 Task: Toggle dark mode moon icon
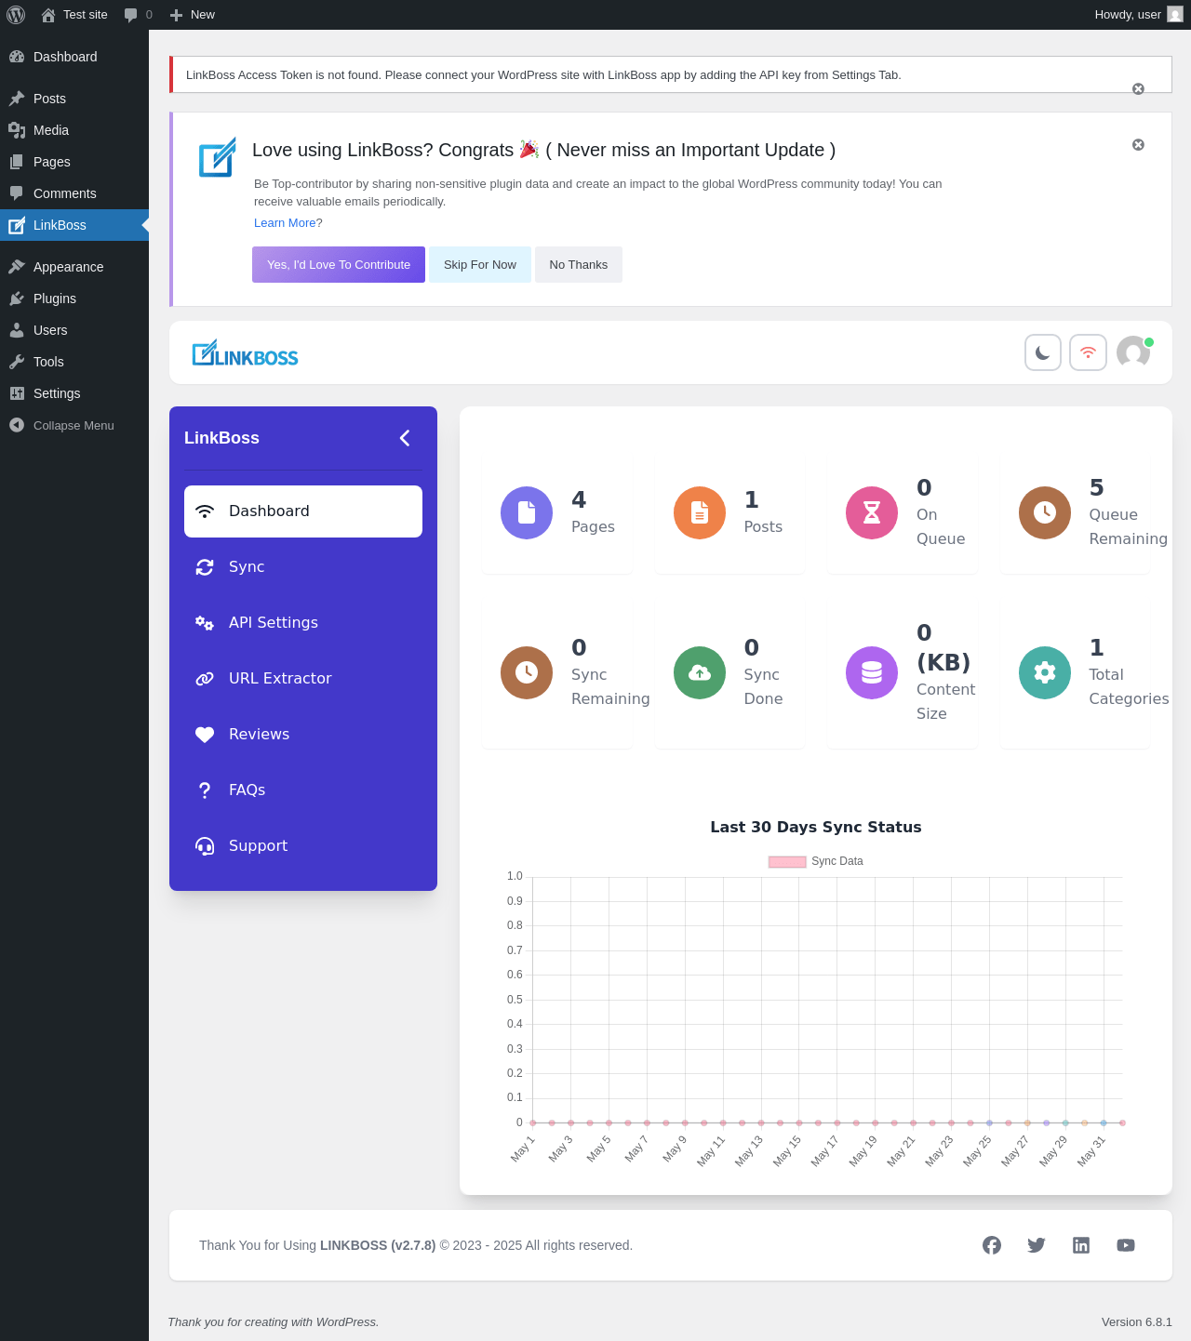coord(1043,352)
